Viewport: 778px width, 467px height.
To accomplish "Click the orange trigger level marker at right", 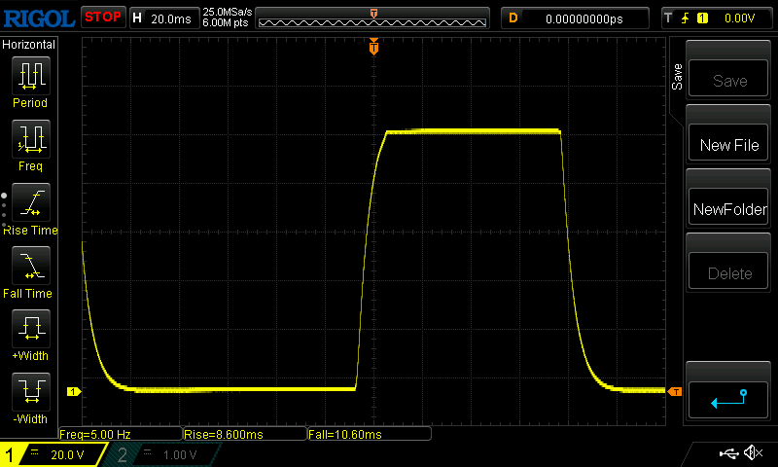I will point(675,391).
